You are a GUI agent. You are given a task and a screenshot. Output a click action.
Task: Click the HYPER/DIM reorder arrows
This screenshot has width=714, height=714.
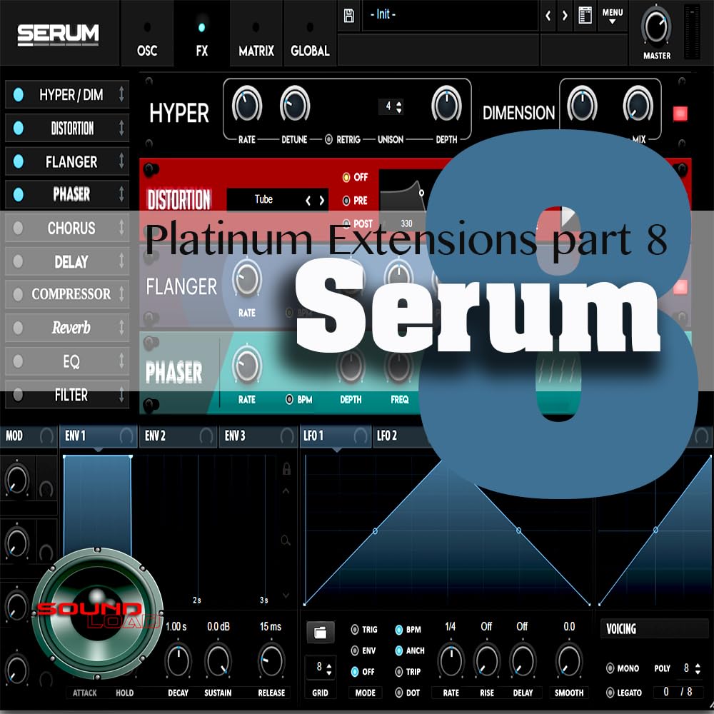[x=121, y=94]
